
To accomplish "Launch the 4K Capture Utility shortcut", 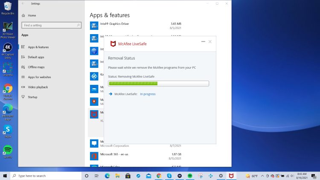I will (8, 51).
